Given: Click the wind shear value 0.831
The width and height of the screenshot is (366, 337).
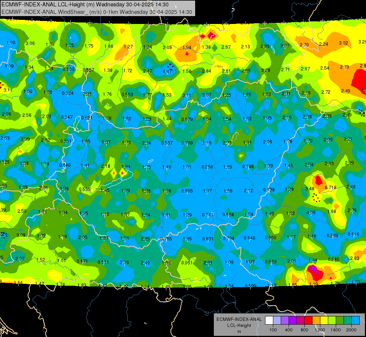Looking at the screenshot, I should click(208, 239).
